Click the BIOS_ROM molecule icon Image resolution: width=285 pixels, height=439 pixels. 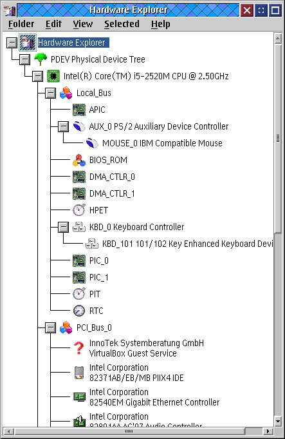79,160
